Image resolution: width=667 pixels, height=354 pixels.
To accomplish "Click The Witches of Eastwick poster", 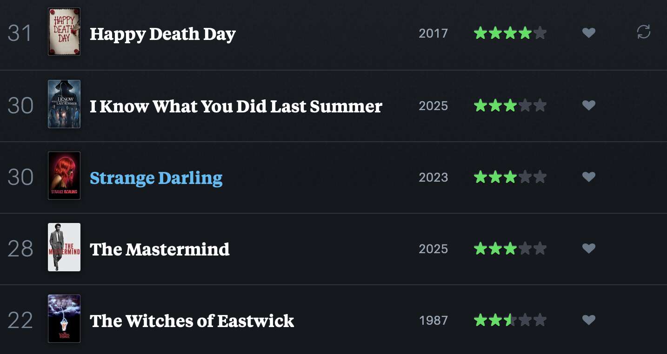I will click(x=64, y=319).
